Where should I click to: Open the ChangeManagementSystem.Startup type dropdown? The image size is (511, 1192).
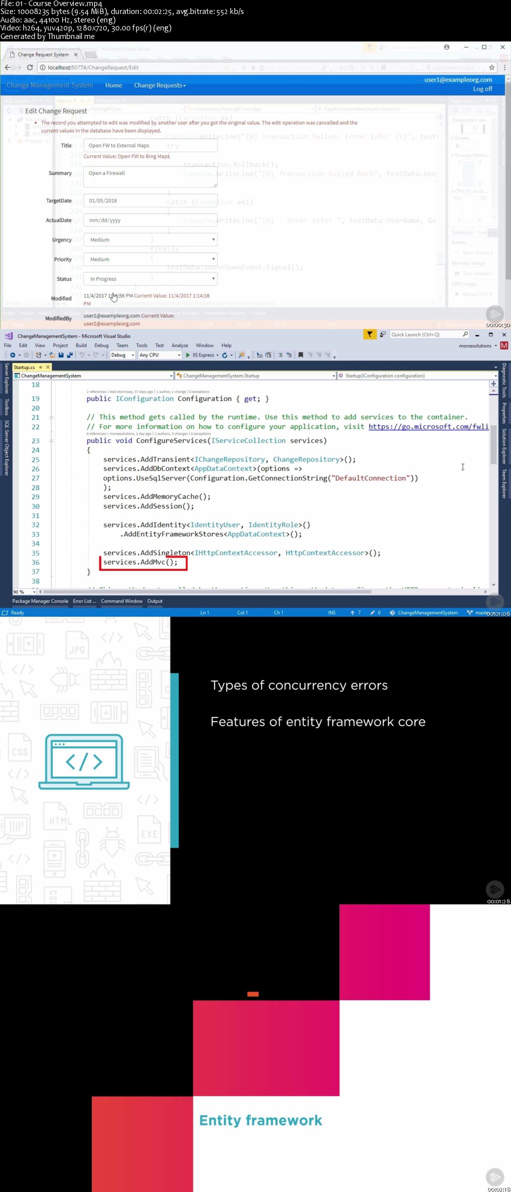(x=255, y=376)
